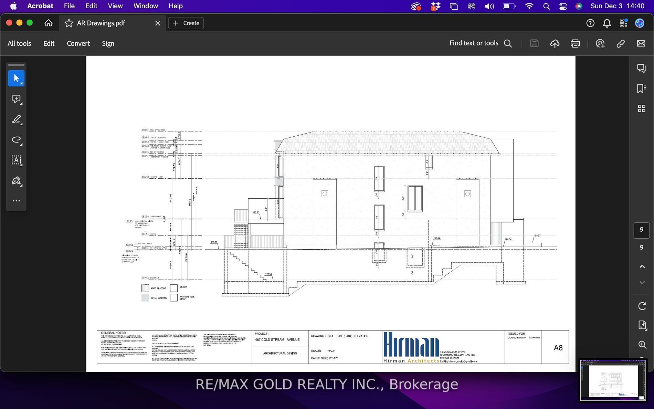This screenshot has width=654, height=409.
Task: Select the highlighter tool
Action: [16, 119]
